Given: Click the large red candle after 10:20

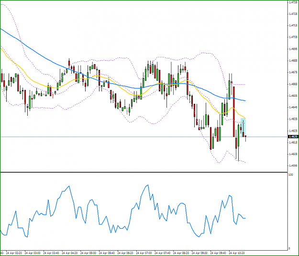Looking at the screenshot, I should tap(234, 111).
